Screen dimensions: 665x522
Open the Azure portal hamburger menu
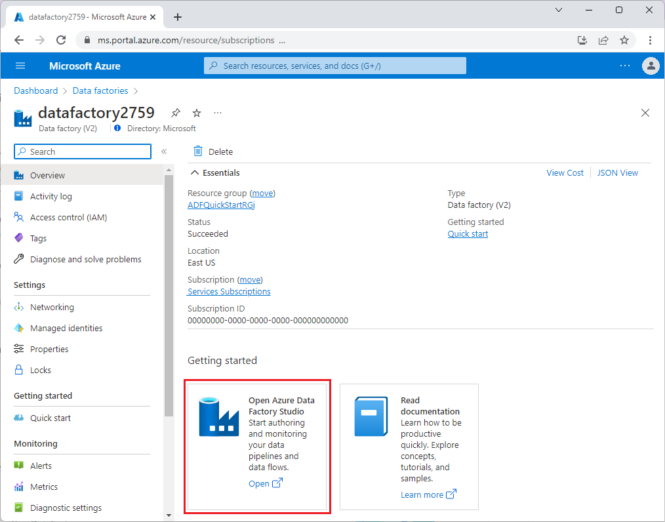pyautogui.click(x=20, y=66)
